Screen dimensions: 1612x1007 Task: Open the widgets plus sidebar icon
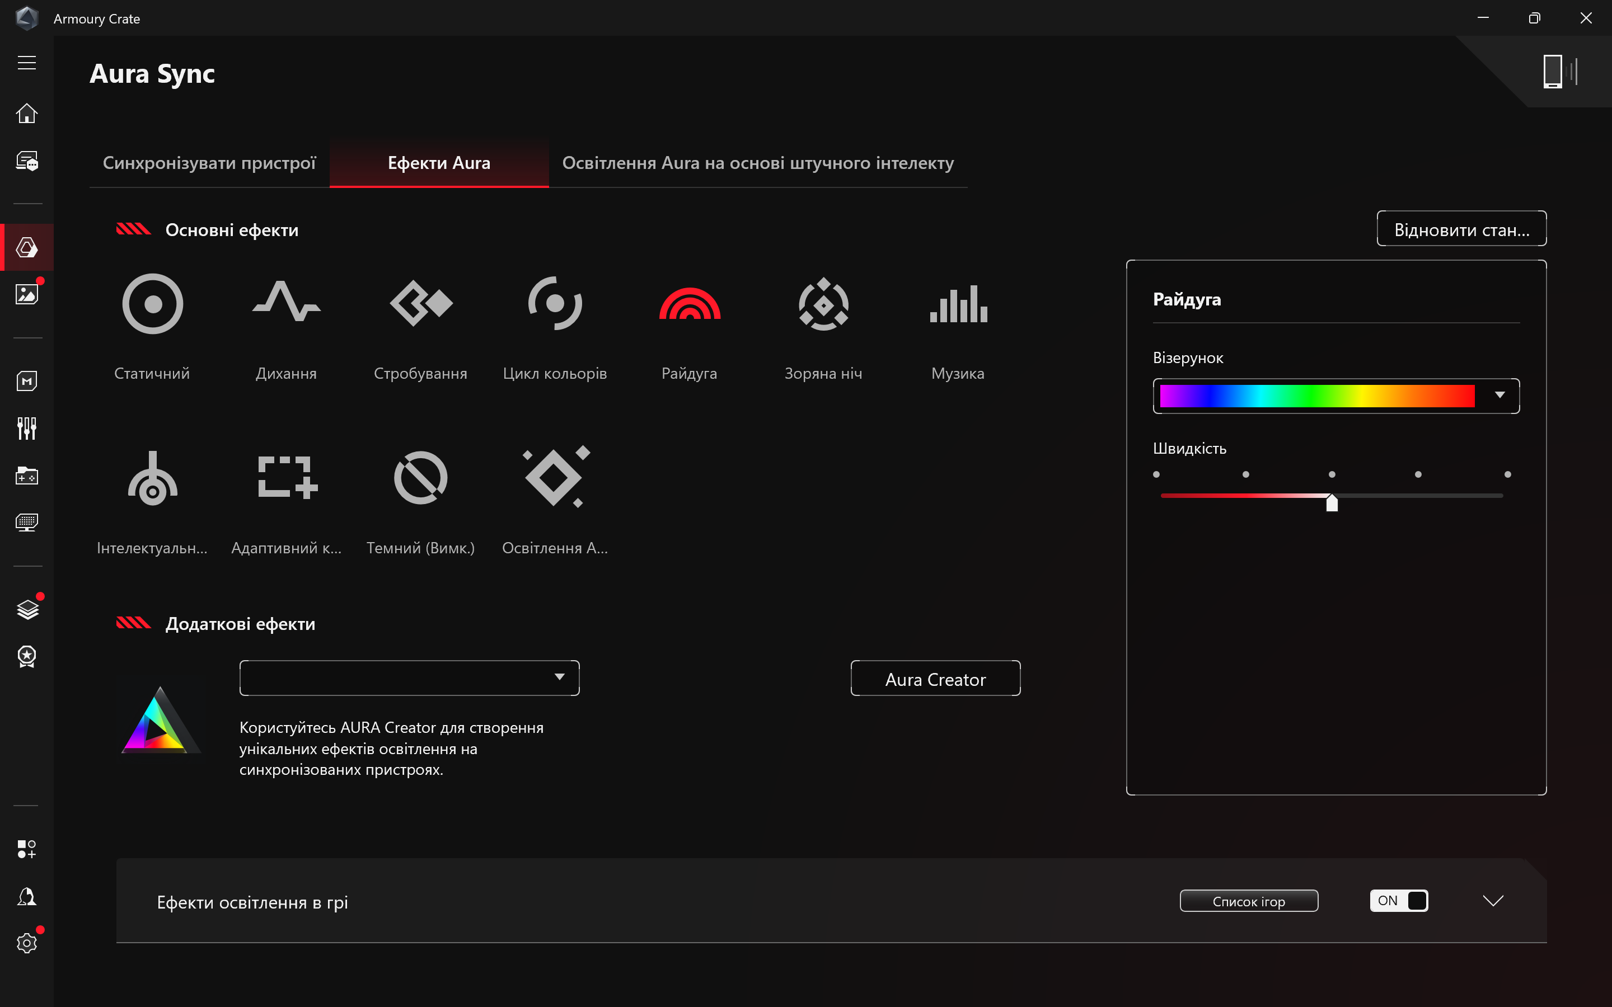pyautogui.click(x=27, y=849)
